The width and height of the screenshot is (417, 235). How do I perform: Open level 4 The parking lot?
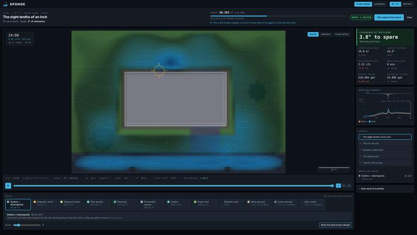pyautogui.click(x=385, y=156)
